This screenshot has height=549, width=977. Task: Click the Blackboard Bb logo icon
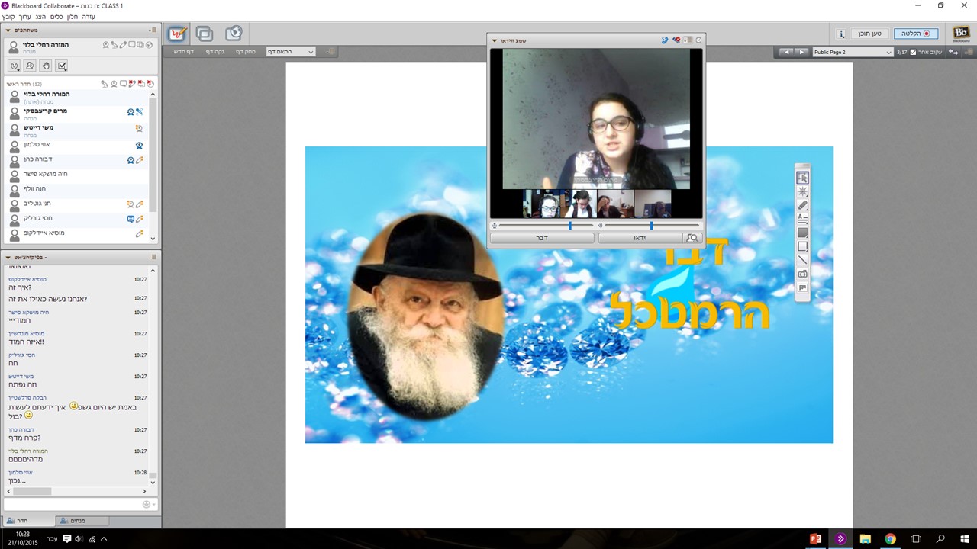click(x=961, y=34)
